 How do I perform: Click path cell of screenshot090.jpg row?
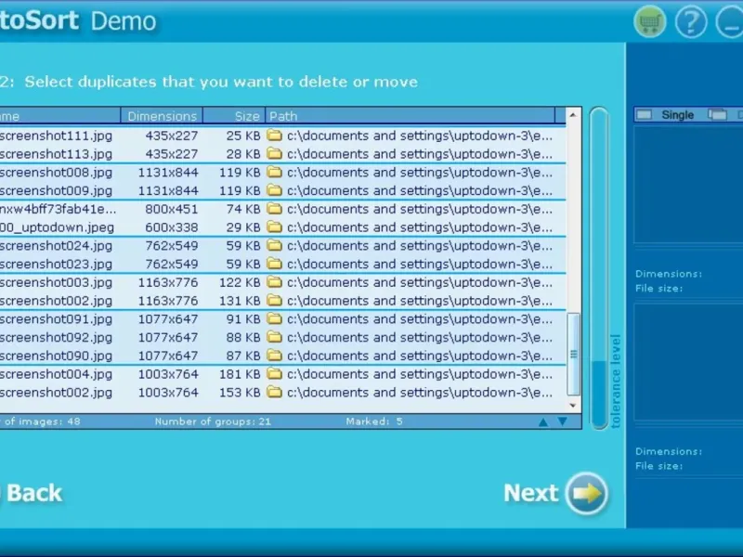420,356
